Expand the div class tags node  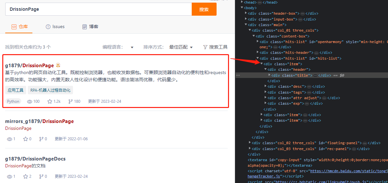point(266,92)
